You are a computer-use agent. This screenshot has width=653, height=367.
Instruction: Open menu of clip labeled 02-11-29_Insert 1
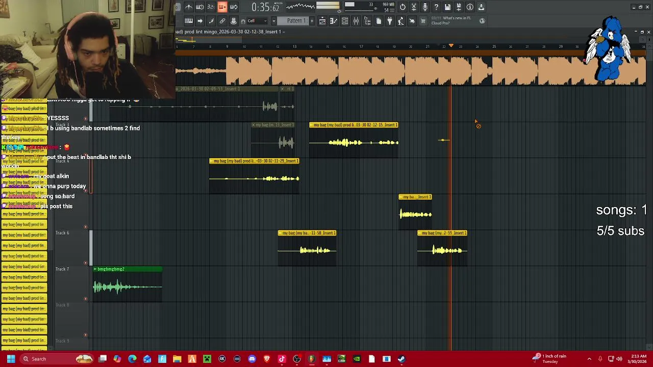tap(212, 161)
